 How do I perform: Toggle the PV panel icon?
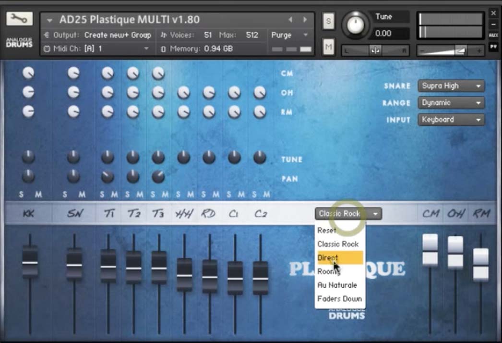point(493,47)
